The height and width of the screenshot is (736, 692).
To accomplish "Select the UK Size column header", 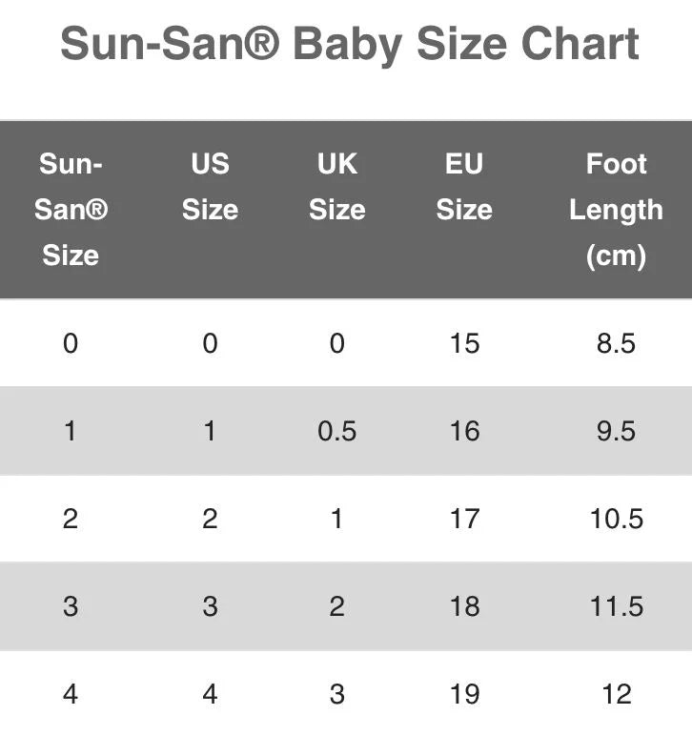I will pyautogui.click(x=336, y=186).
